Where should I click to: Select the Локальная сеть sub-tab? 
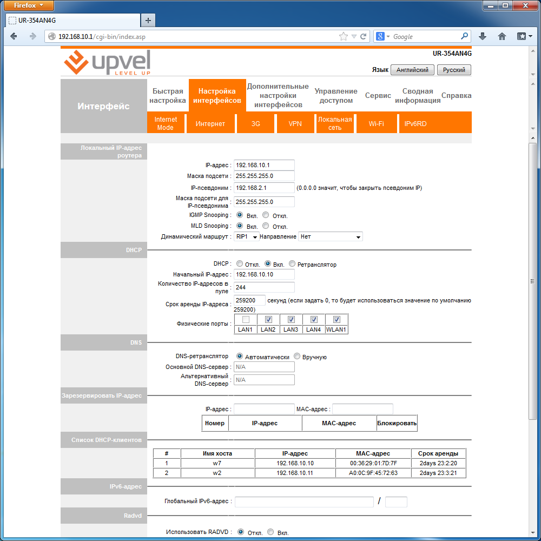[335, 123]
